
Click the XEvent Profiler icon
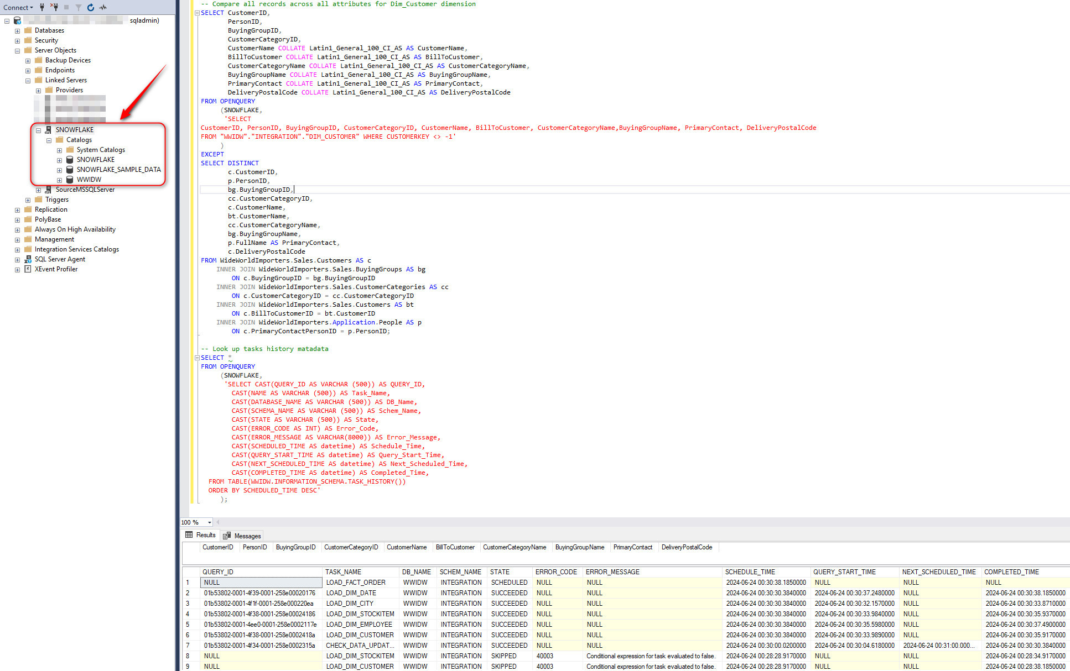click(28, 269)
